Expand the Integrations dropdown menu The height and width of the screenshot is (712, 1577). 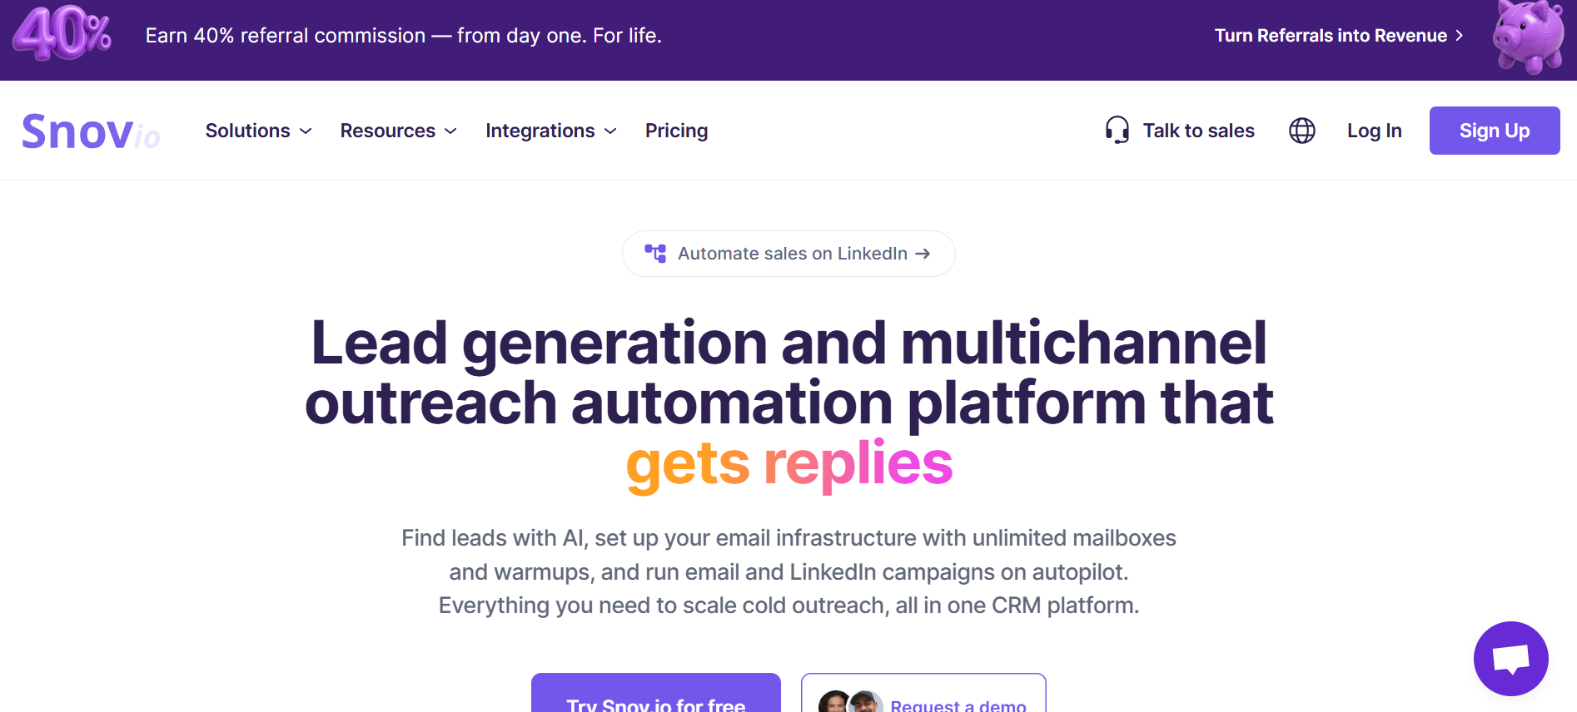coord(550,131)
